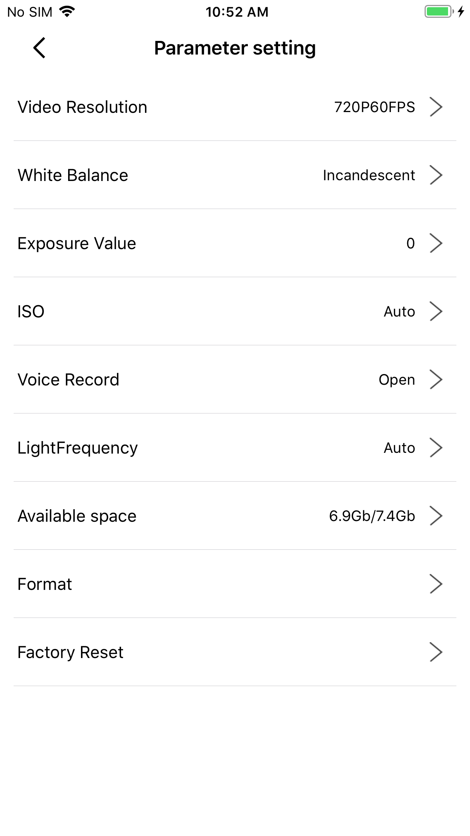Tap the Exposure Value label

77,243
